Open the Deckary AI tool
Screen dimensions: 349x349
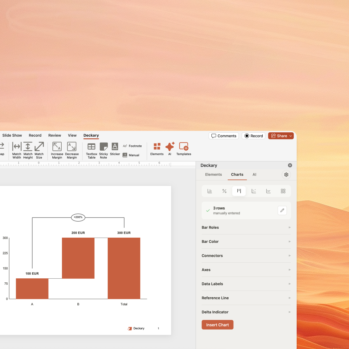click(x=170, y=149)
